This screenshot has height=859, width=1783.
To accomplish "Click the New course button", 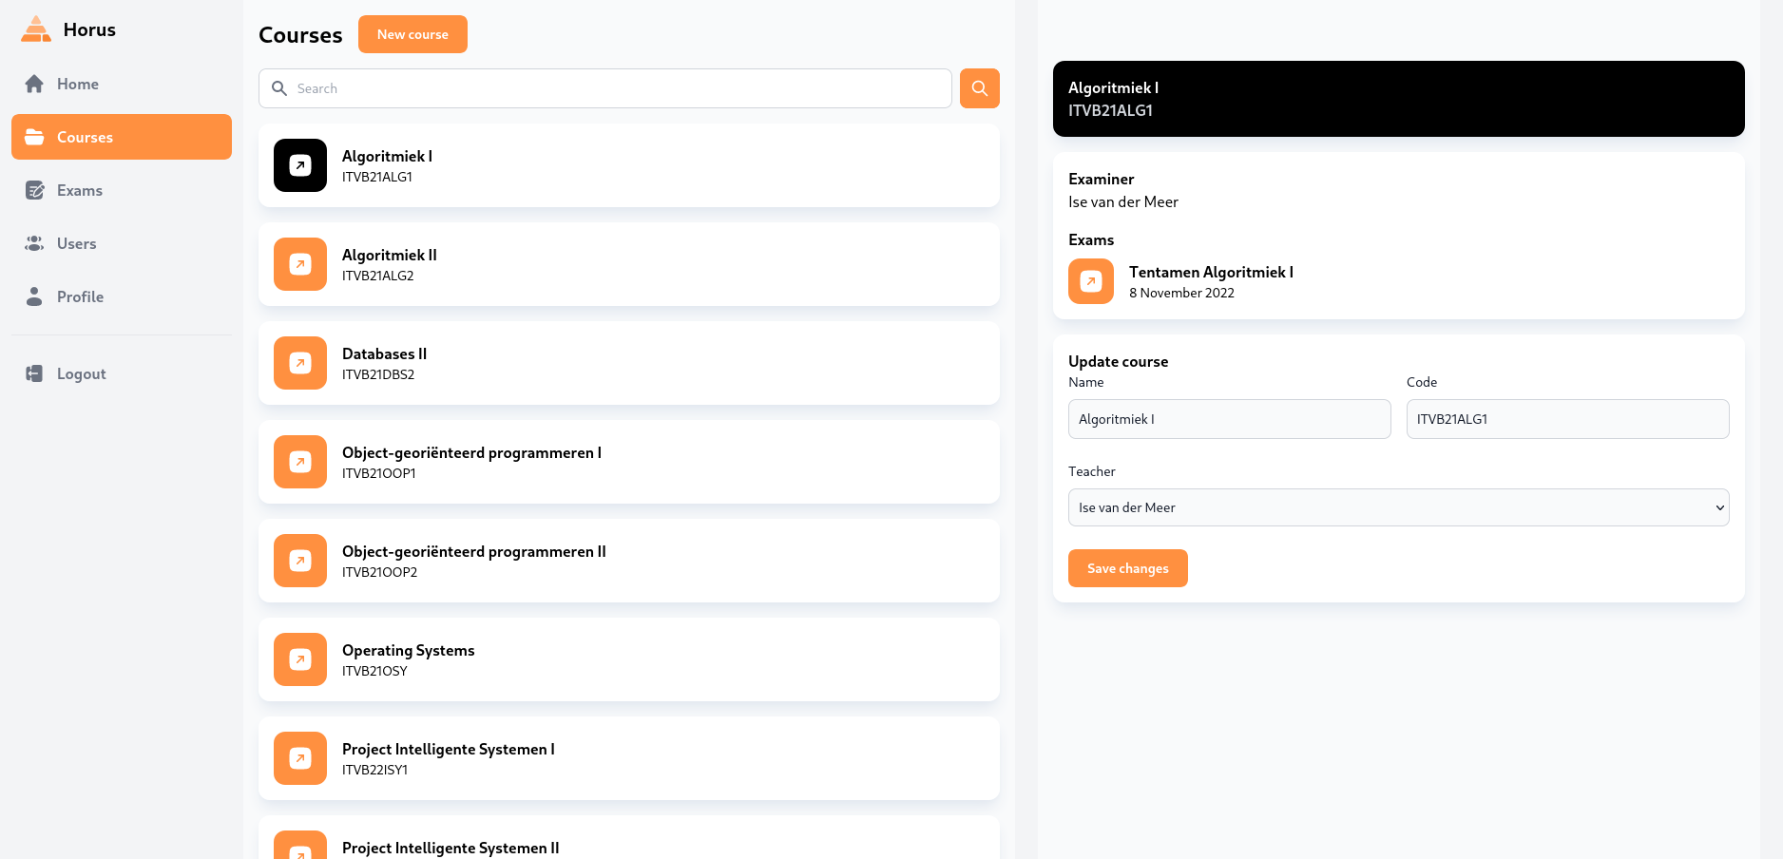I will point(412,34).
